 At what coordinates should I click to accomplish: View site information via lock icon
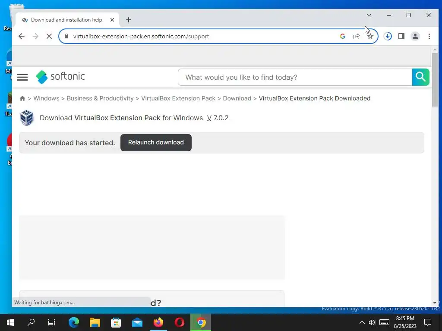66,36
